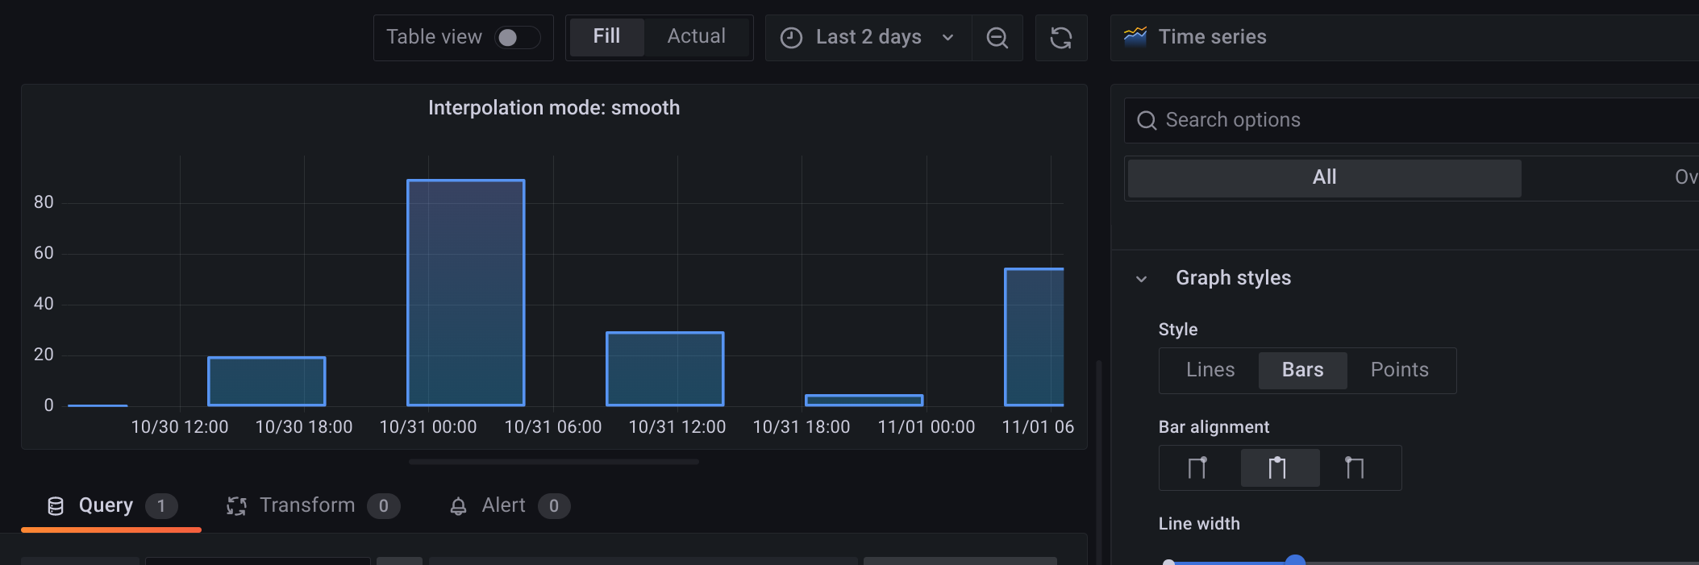Open the Transform tab
This screenshot has width=1699, height=565.
[x=313, y=505]
